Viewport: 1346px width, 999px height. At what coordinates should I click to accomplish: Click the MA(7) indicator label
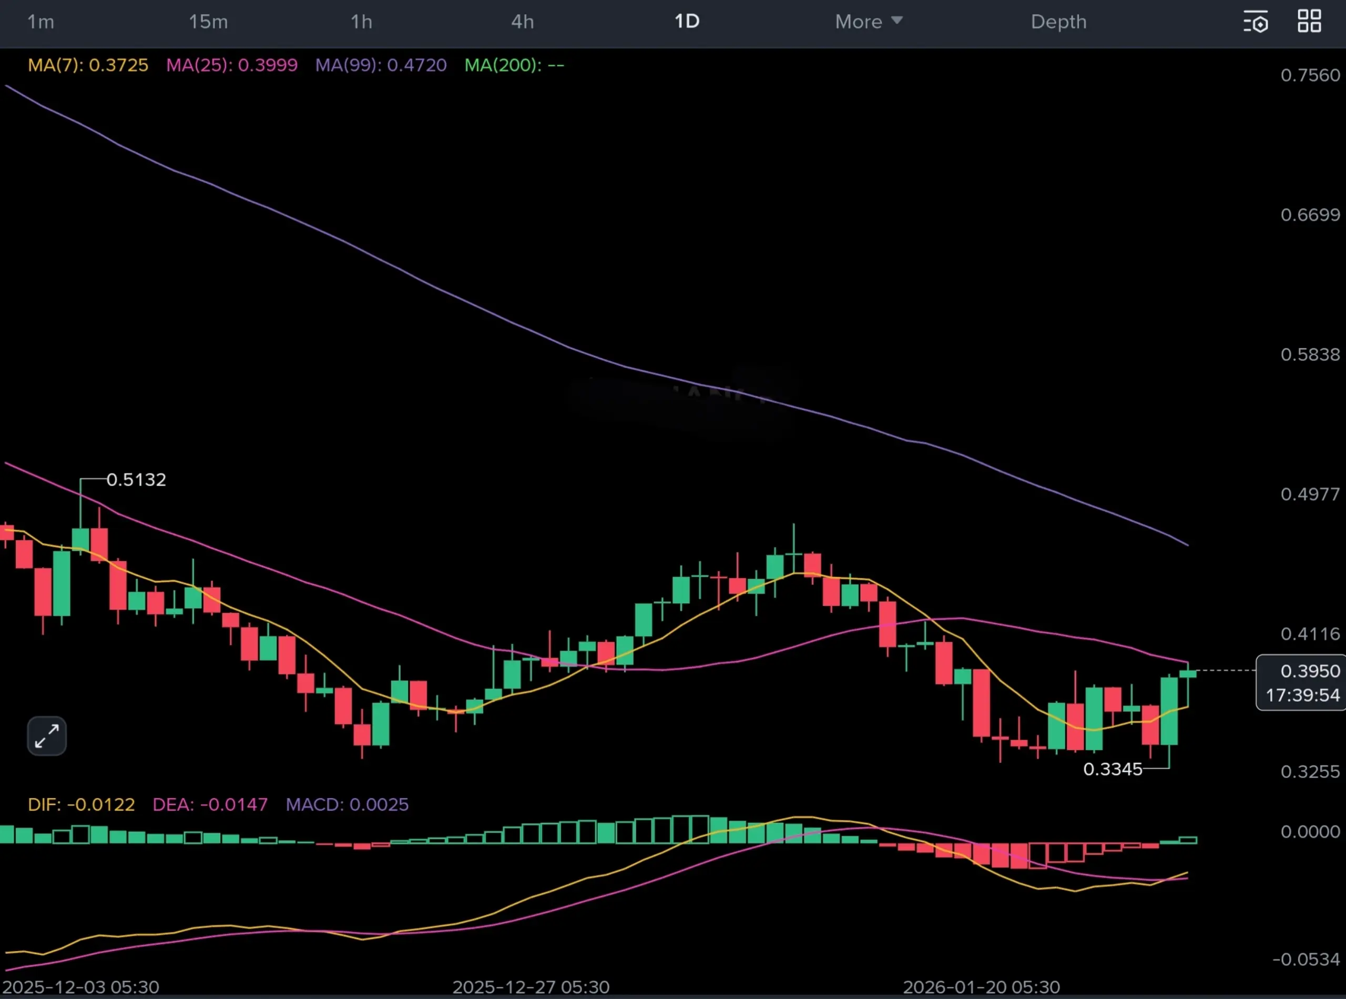(x=88, y=65)
